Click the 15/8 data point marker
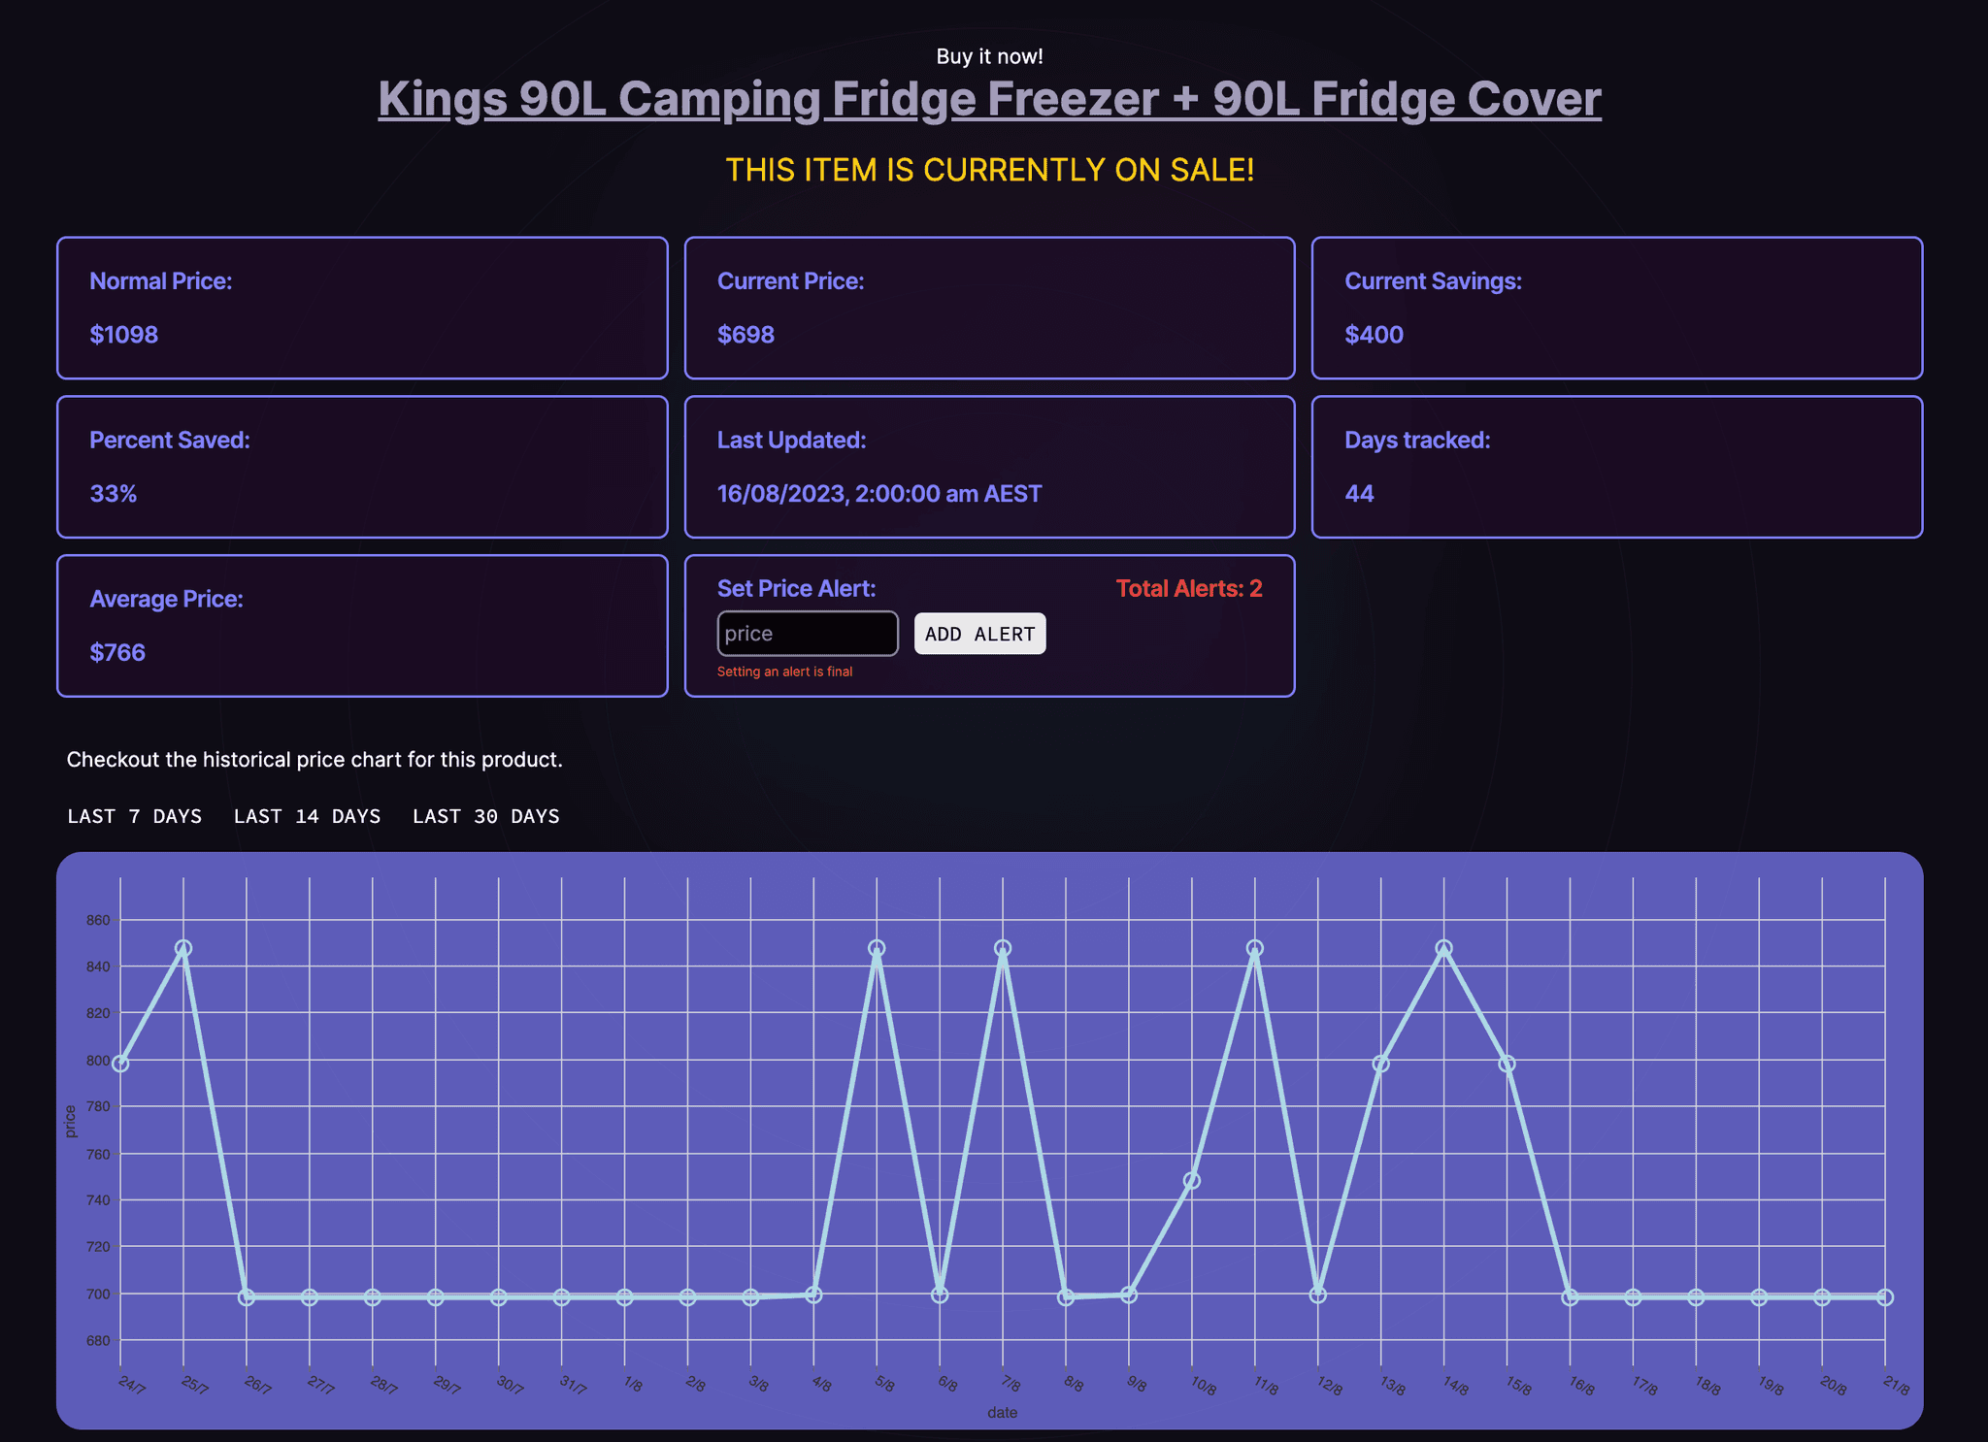 click(x=1507, y=1064)
